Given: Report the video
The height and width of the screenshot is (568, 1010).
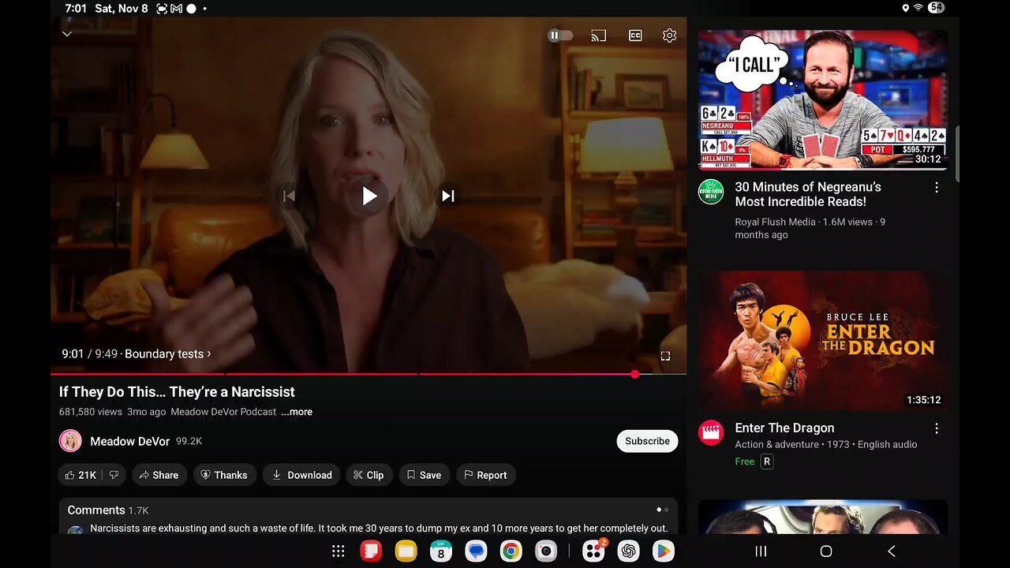Looking at the screenshot, I should tap(485, 475).
